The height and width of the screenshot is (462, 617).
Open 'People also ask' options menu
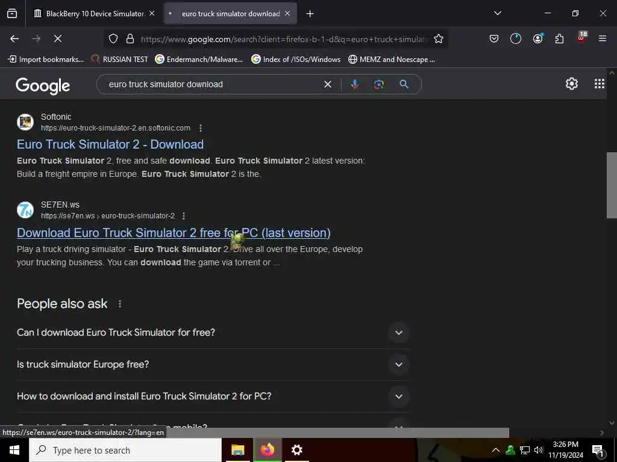120,304
